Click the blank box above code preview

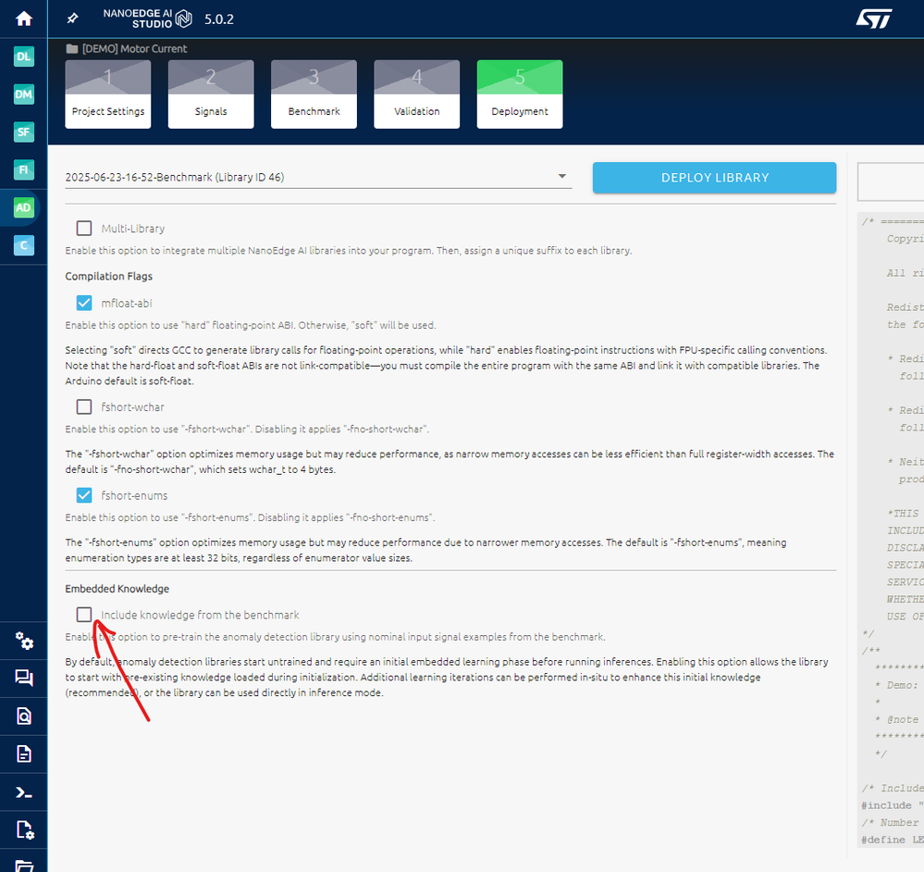891,182
